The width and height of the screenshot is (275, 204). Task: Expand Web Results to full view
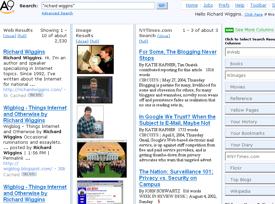22,36
